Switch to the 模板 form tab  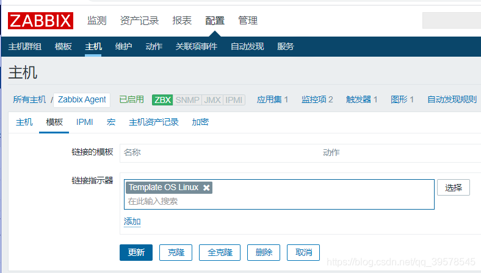pos(54,122)
